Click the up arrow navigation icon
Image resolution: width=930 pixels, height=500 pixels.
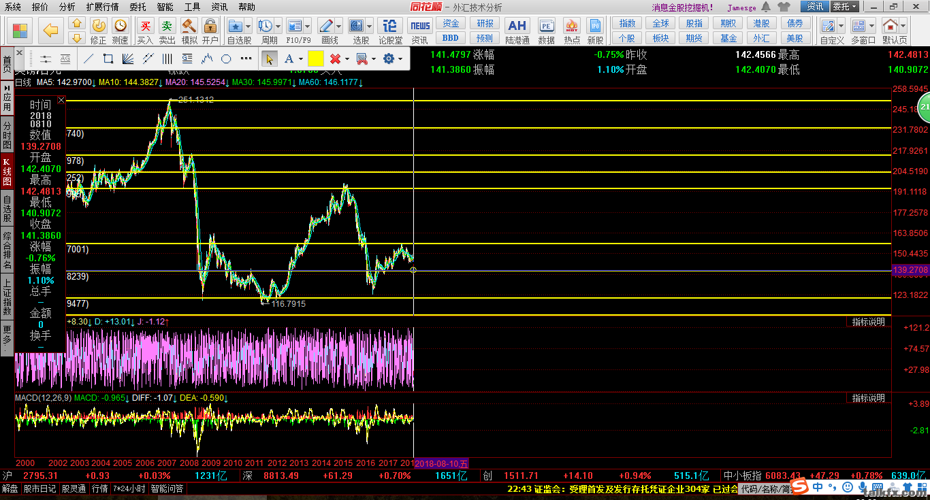point(77,24)
